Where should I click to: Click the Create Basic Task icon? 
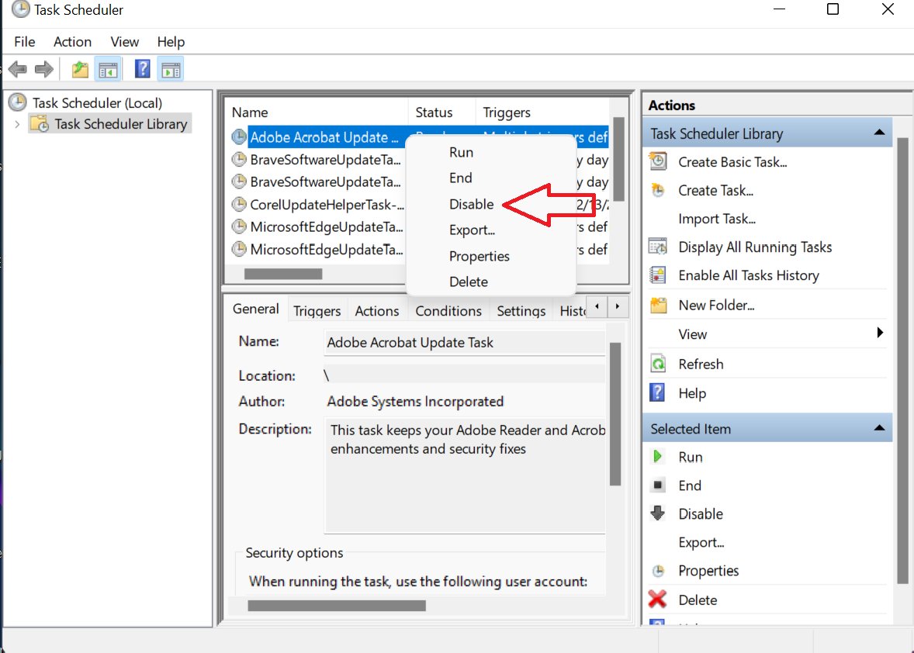coord(658,161)
